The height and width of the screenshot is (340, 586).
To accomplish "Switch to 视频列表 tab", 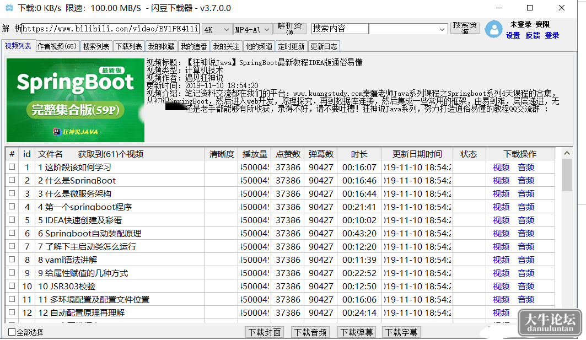I will (18, 46).
